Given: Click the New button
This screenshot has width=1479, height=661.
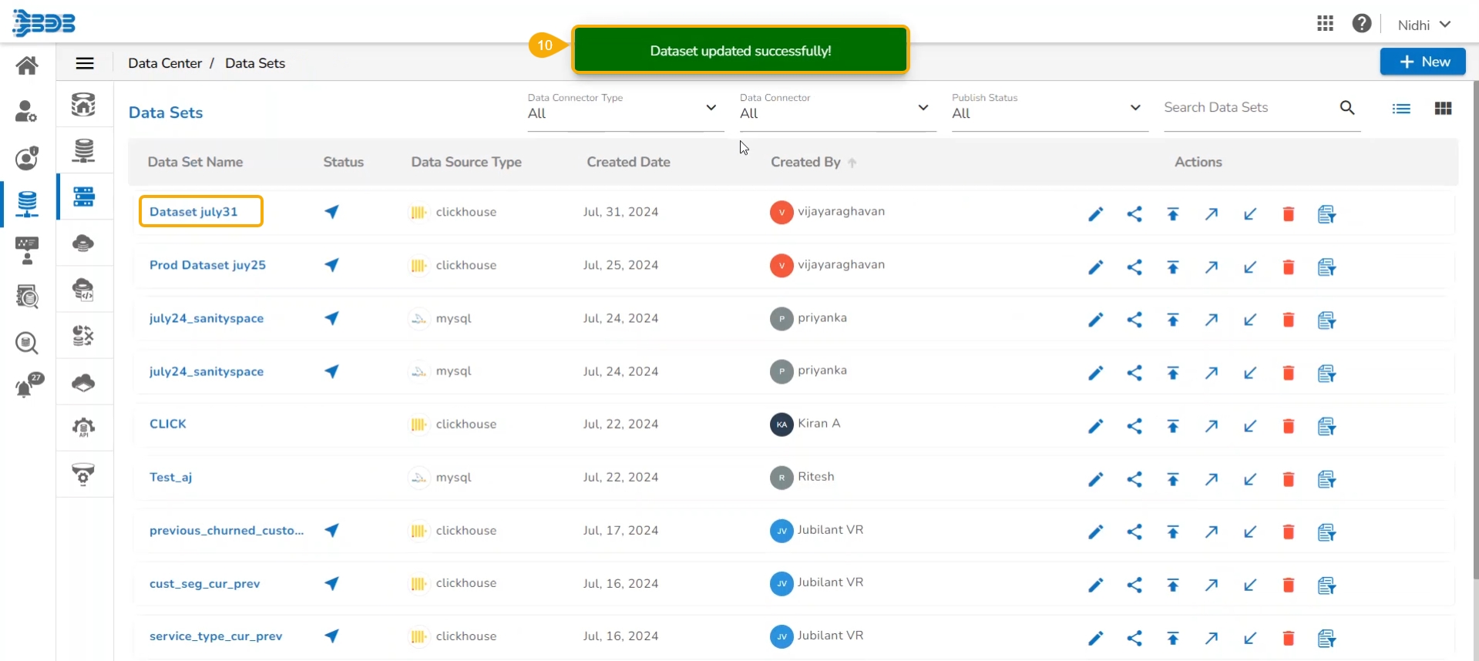Looking at the screenshot, I should coord(1422,62).
